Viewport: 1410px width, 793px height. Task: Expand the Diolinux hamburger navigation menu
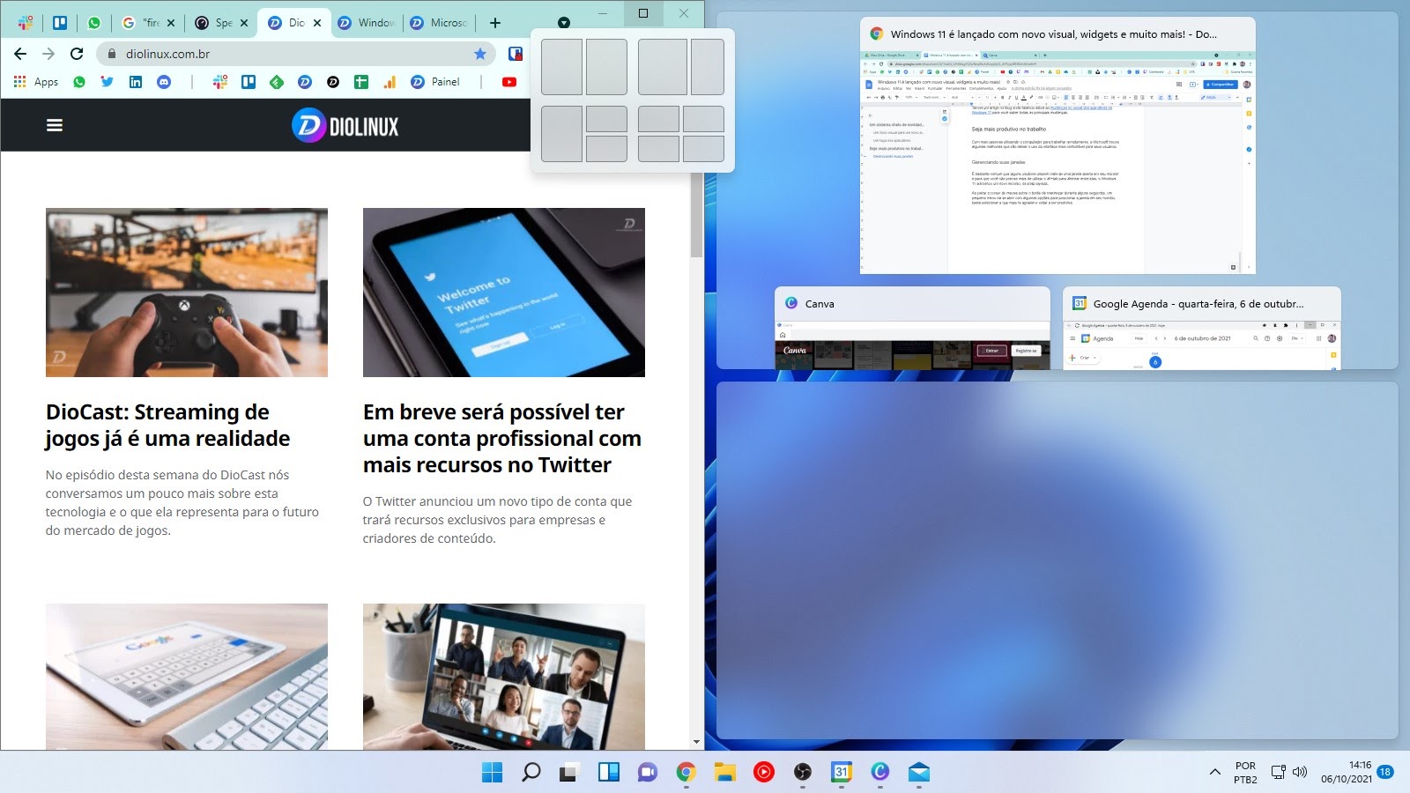(54, 124)
